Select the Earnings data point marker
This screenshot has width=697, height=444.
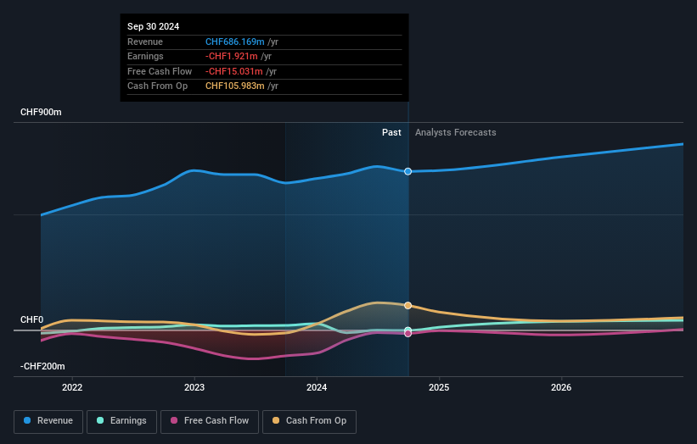408,330
